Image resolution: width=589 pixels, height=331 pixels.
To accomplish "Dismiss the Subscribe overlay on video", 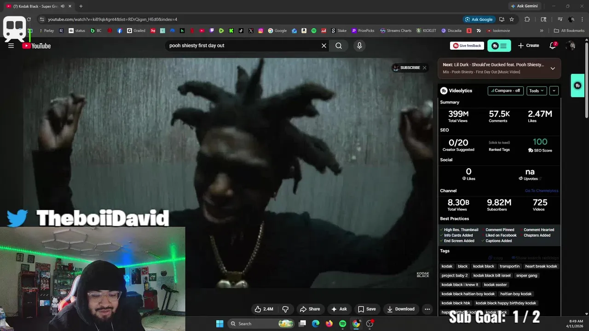I will (x=424, y=68).
